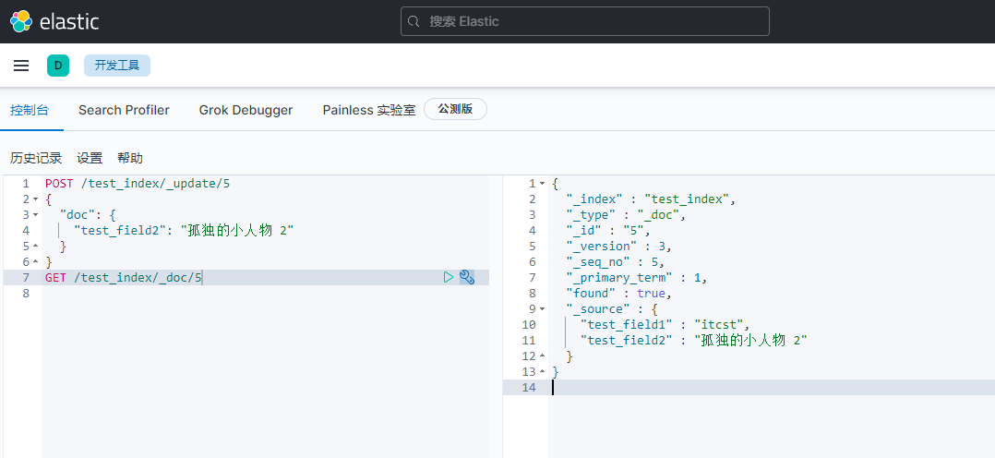
Task: Fold the "doc" block at line 3
Action: (35, 215)
